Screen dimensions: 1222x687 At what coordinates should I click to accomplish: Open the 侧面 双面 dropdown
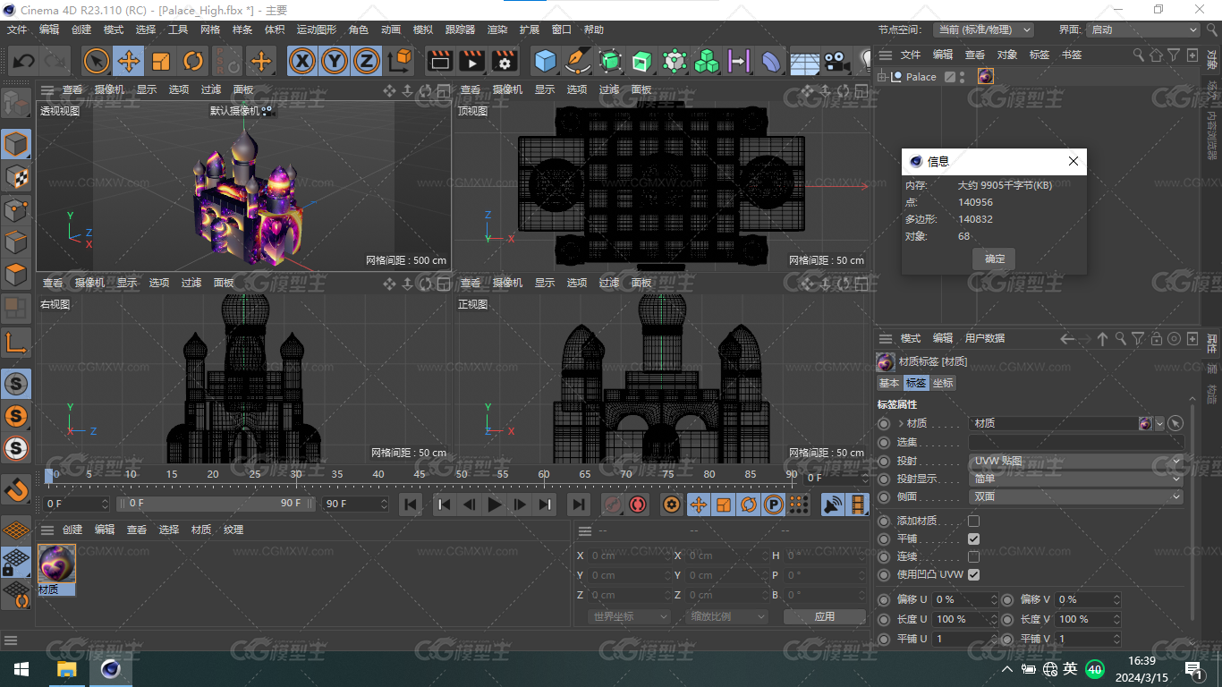[1076, 496]
